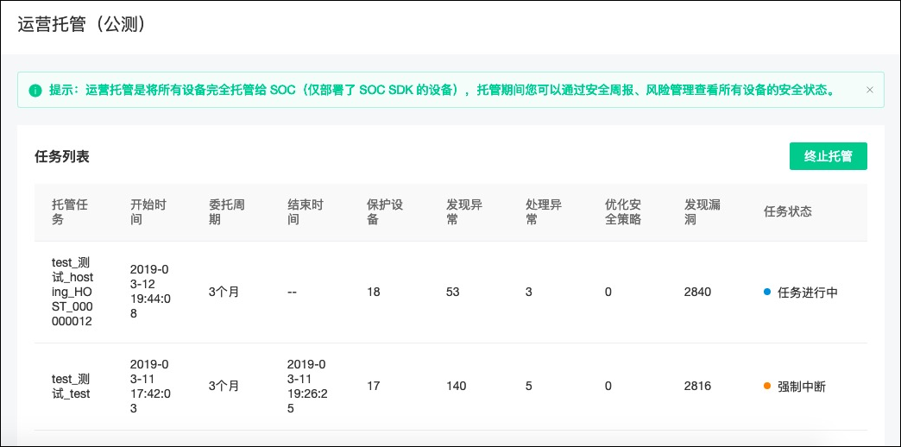Select the 运营托管（公测）page title
The height and width of the screenshot is (447, 901).
tap(81, 25)
